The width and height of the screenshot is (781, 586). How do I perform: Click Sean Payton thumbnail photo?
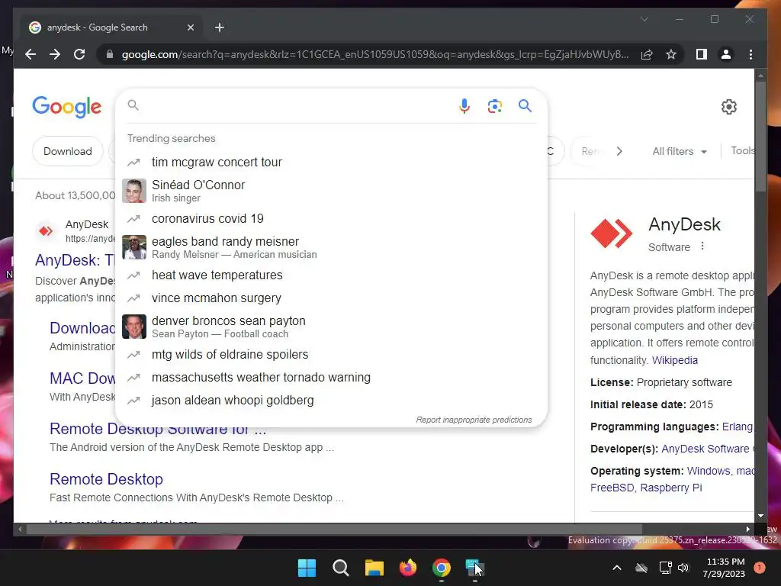[x=134, y=327]
